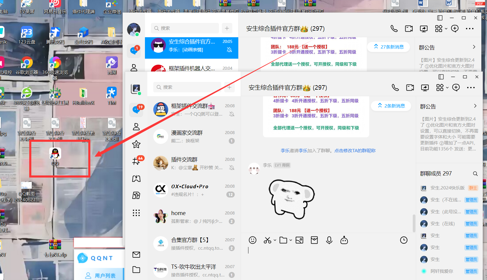Click the microphone voice message icon
This screenshot has height=280, width=487.
coord(329,240)
